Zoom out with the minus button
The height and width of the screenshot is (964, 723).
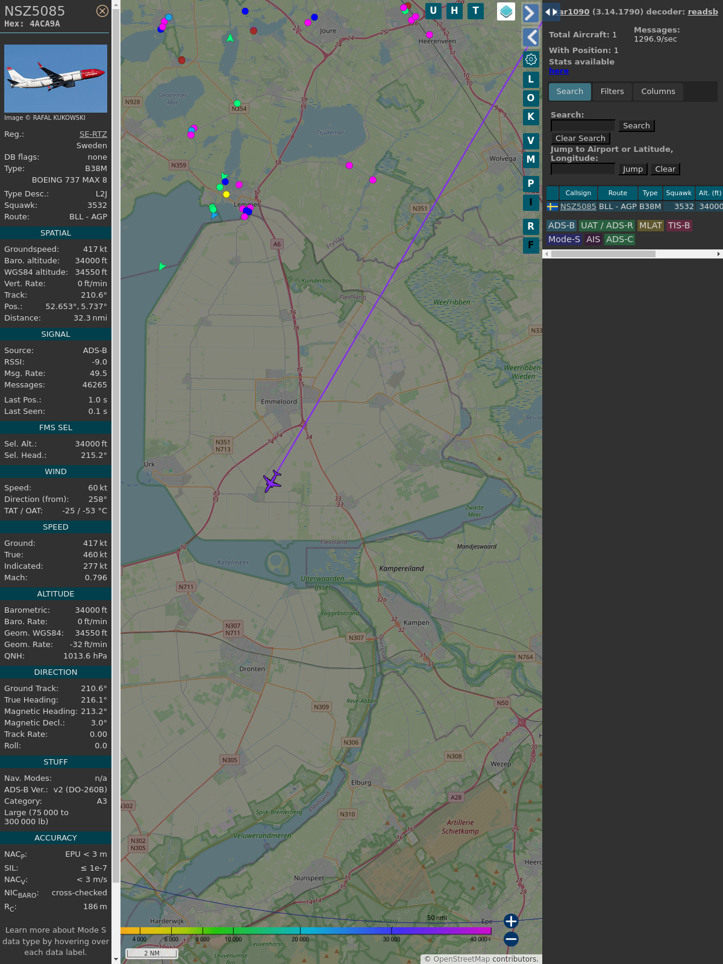pyautogui.click(x=511, y=939)
